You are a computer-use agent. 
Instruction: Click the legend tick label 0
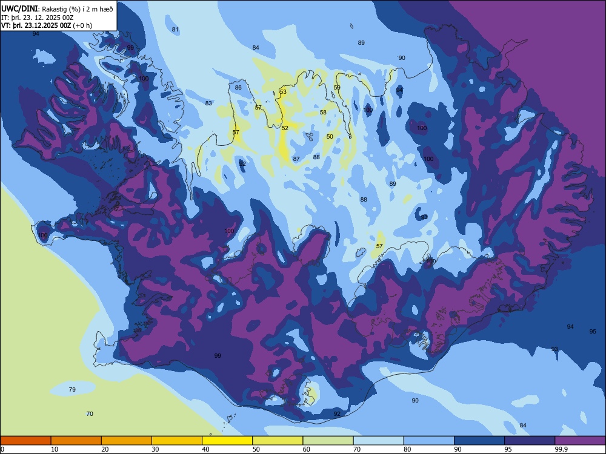coord(2,449)
